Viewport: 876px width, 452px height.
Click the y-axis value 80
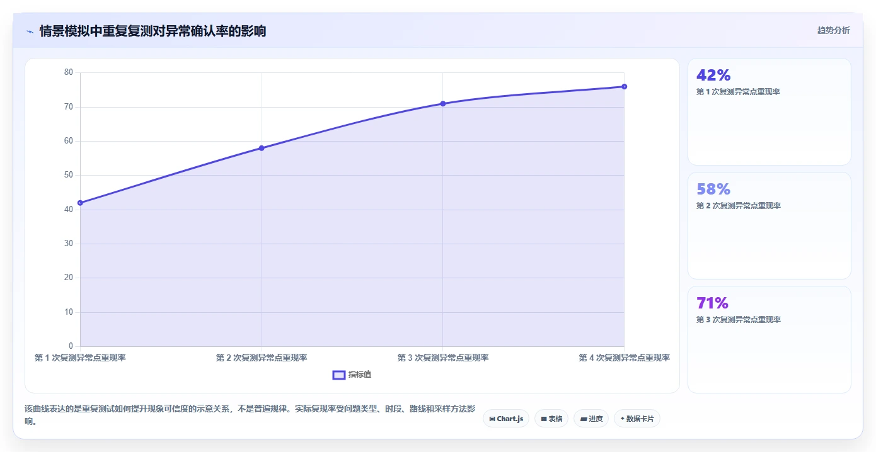(x=69, y=72)
